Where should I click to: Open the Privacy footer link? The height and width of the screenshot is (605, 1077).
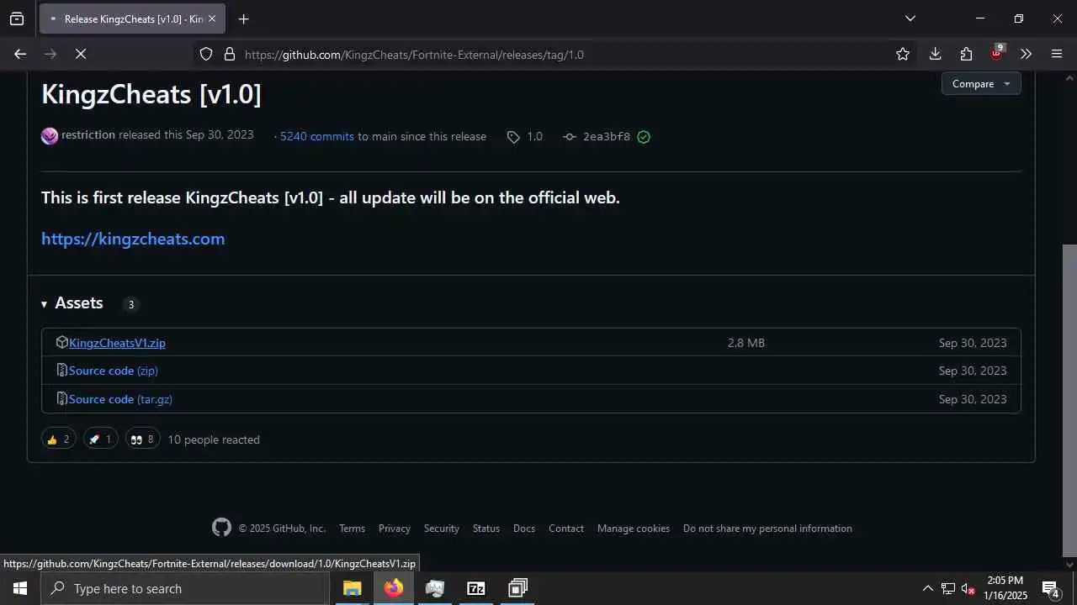(395, 529)
